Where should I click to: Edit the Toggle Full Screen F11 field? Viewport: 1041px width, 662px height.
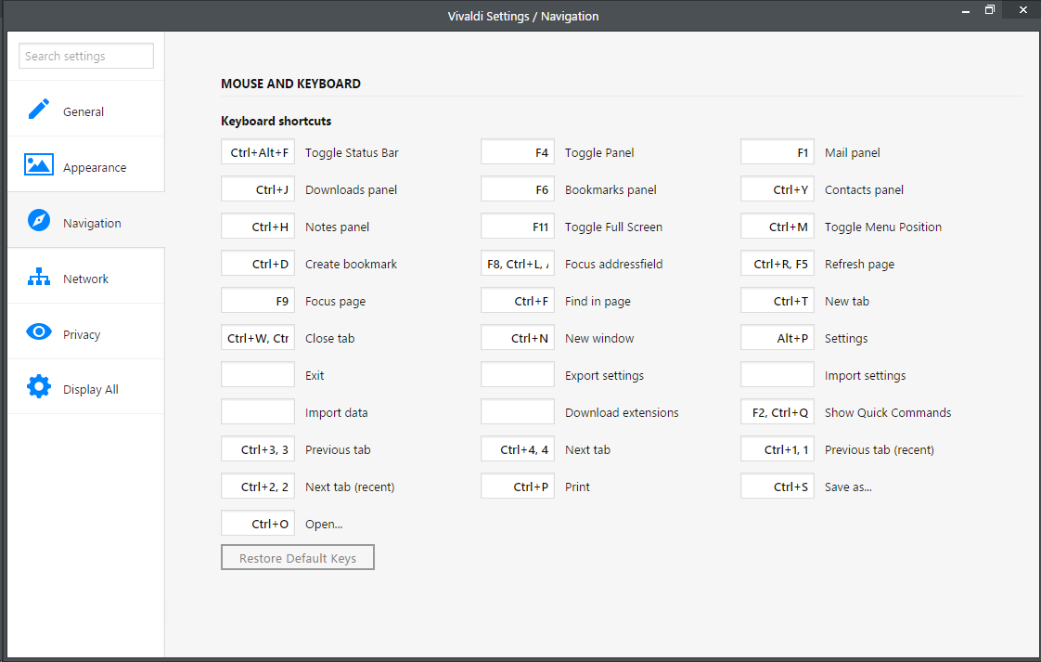click(x=517, y=227)
